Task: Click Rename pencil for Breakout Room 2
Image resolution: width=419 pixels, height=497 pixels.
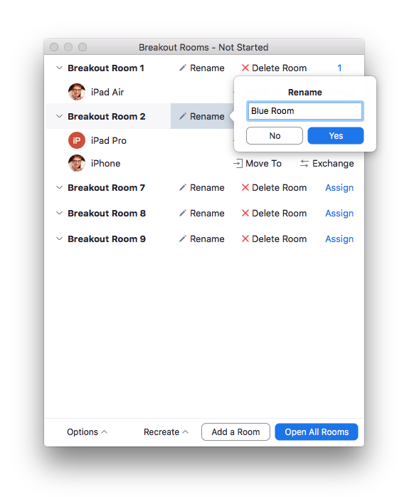Action: 182,116
